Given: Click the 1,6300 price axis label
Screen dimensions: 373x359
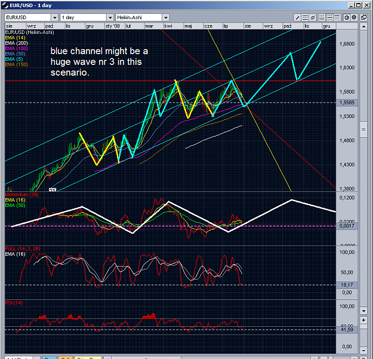Looking at the screenshot, I should [x=347, y=67].
